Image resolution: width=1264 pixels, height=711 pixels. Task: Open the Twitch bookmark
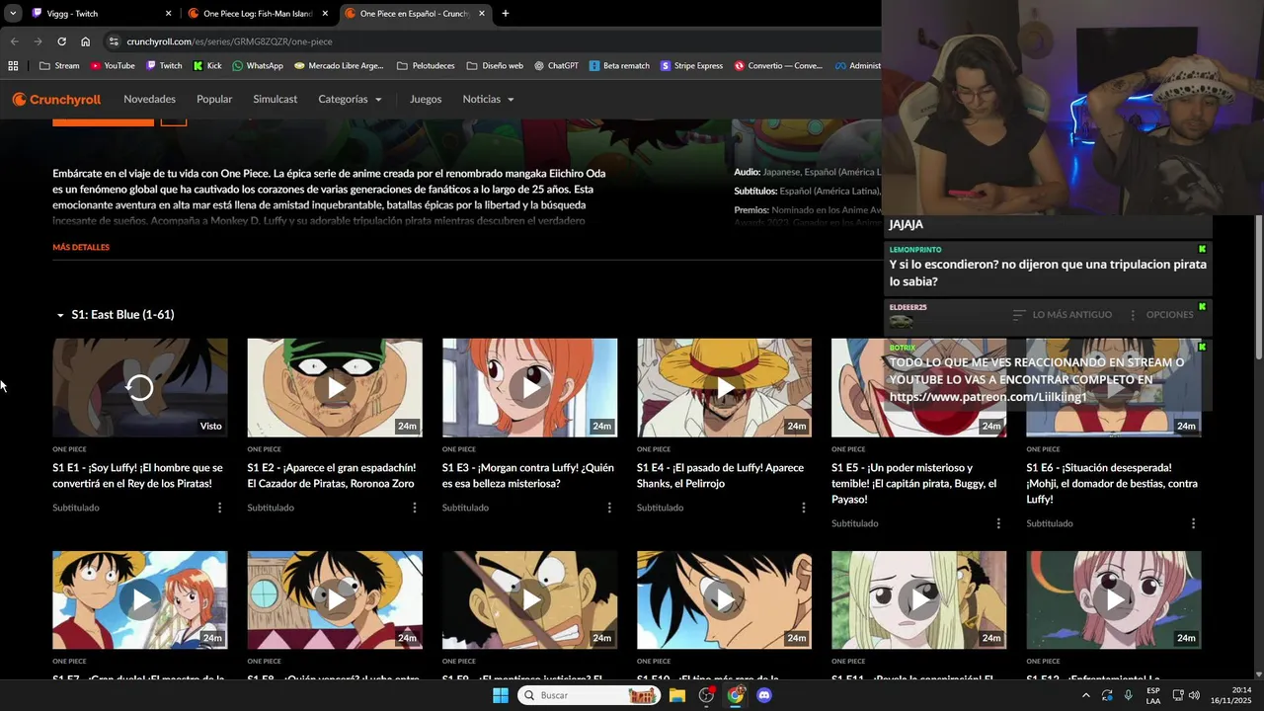point(164,66)
